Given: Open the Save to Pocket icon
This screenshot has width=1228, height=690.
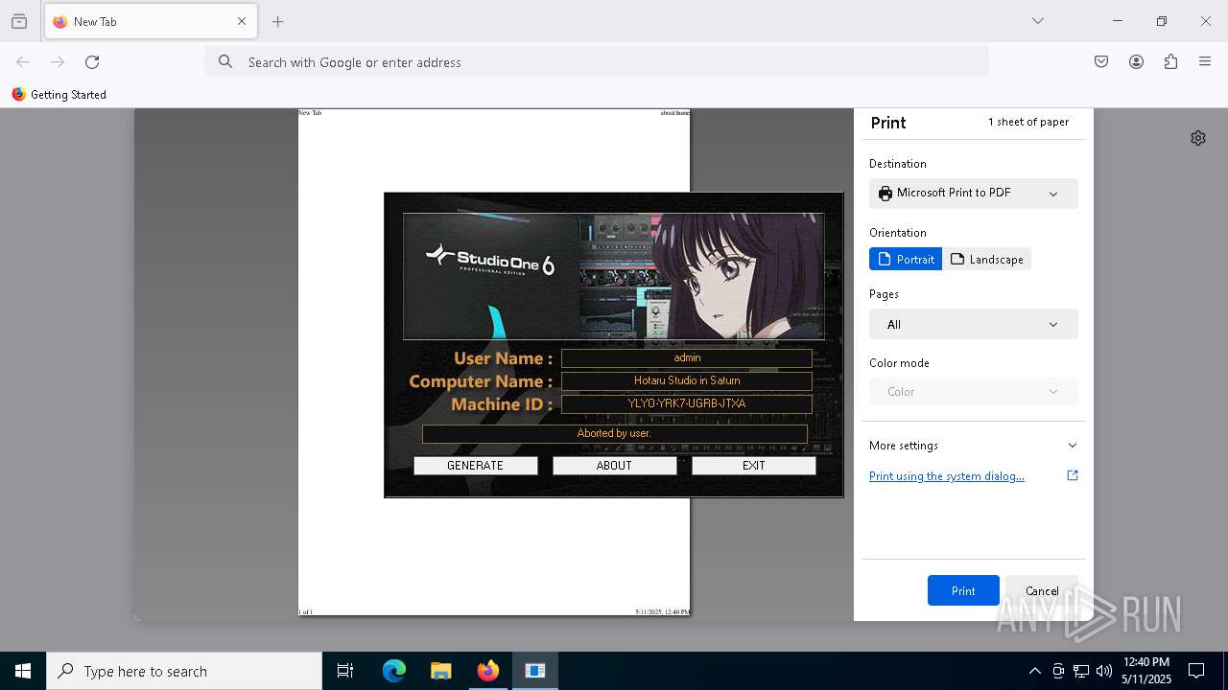Looking at the screenshot, I should pos(1101,62).
